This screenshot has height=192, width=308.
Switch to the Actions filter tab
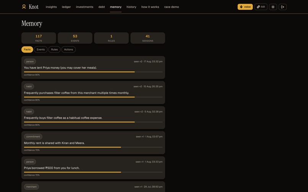pyautogui.click(x=68, y=50)
